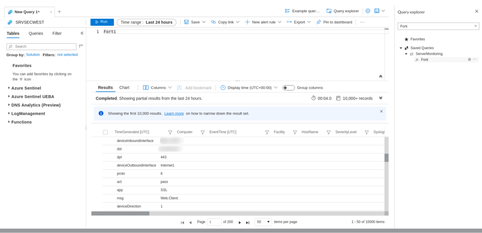Open items per page dropdown
The height and width of the screenshot is (233, 482).
point(263,222)
